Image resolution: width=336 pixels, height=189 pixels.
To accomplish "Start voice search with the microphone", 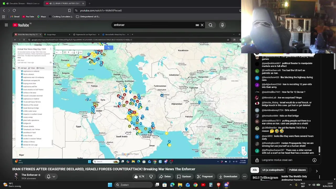I will point(222,25).
